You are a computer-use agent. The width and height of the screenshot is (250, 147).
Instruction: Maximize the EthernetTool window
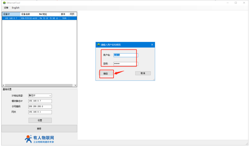click(x=236, y=3)
